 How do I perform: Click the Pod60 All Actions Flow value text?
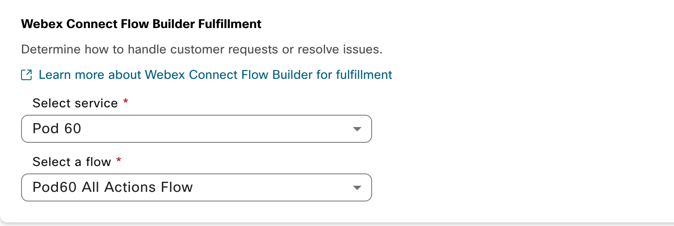click(113, 187)
